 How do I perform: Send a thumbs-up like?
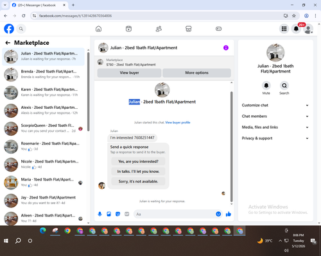229,214
